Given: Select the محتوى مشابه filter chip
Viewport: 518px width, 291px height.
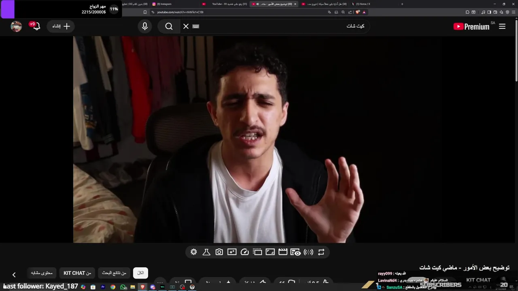Looking at the screenshot, I should pyautogui.click(x=42, y=273).
